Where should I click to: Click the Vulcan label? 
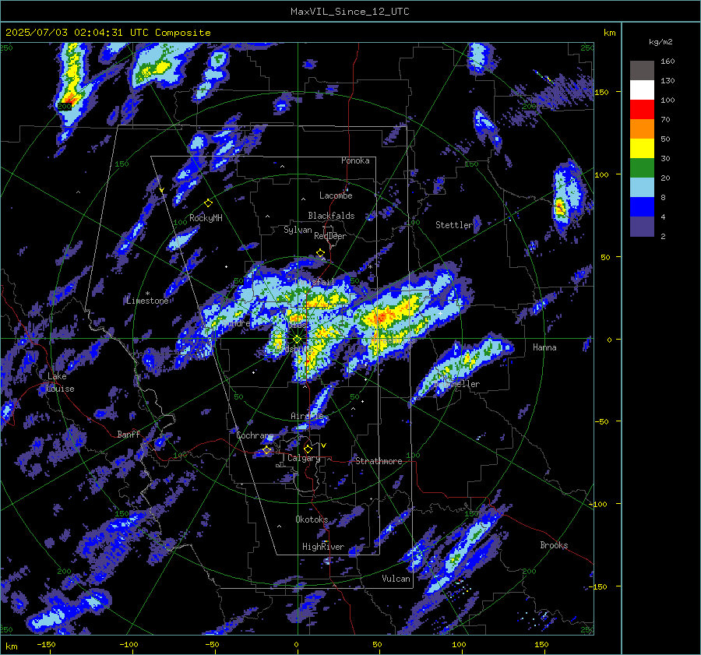396,579
